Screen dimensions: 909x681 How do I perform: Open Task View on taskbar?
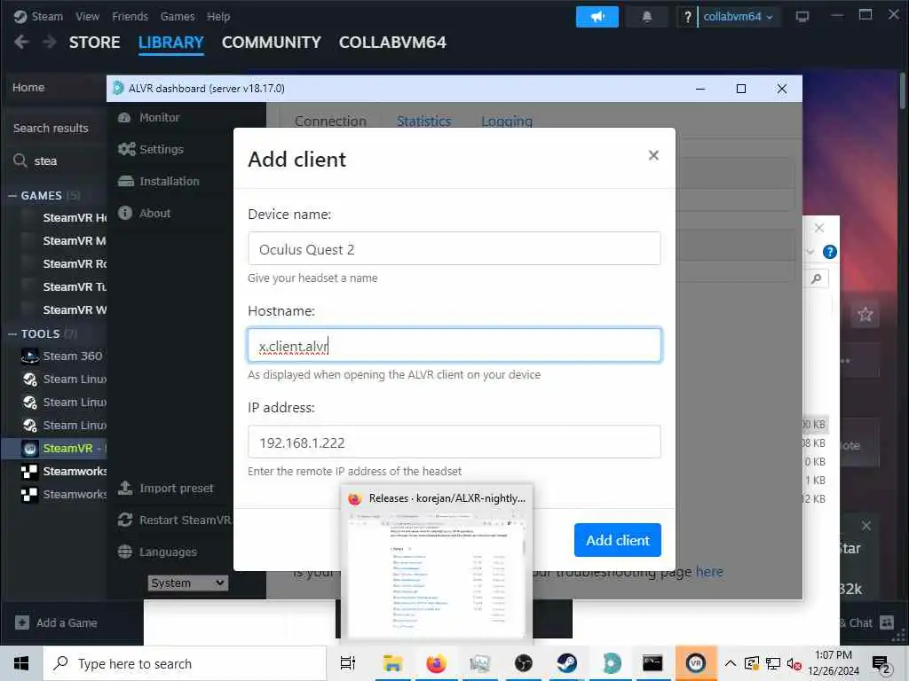click(x=348, y=663)
